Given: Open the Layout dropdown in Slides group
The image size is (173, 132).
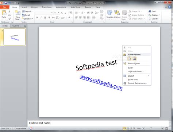Looking at the screenshot, I should coord(27,11).
